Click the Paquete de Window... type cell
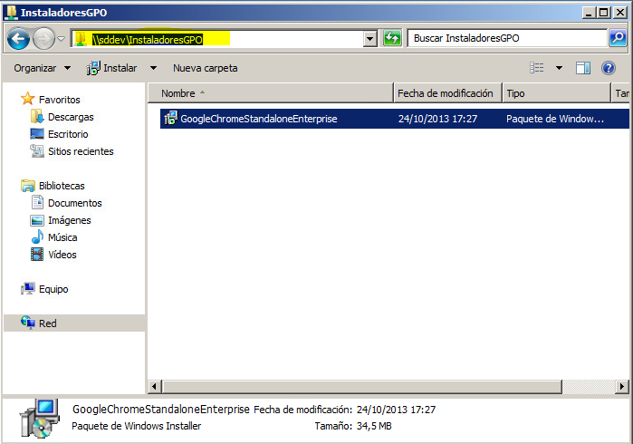Image resolution: width=633 pixels, height=444 pixels. [555, 119]
